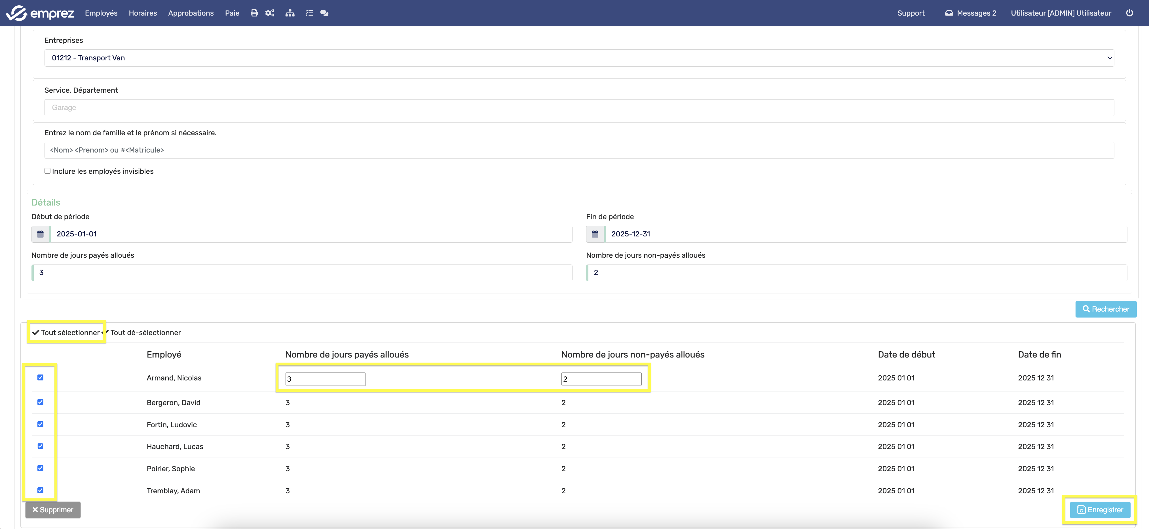Uncheck Tremblay, Adam row checkbox

(41, 490)
